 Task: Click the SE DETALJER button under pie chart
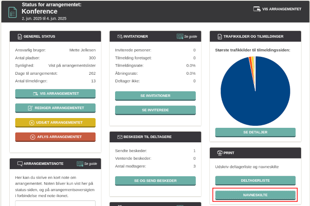click(x=256, y=132)
